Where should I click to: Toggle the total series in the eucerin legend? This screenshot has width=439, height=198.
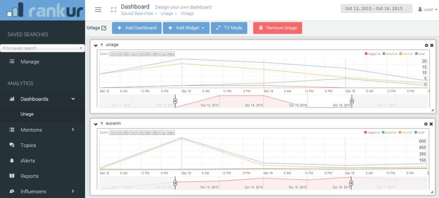pos(419,132)
